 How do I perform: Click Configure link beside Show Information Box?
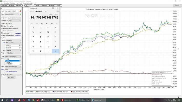[18, 35]
